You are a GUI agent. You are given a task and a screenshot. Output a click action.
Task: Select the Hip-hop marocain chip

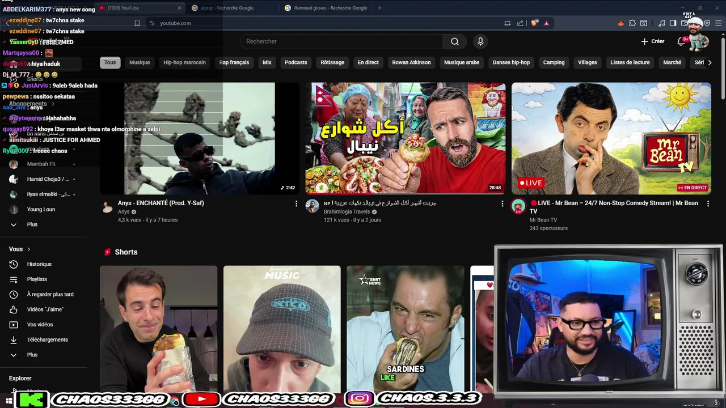(184, 62)
